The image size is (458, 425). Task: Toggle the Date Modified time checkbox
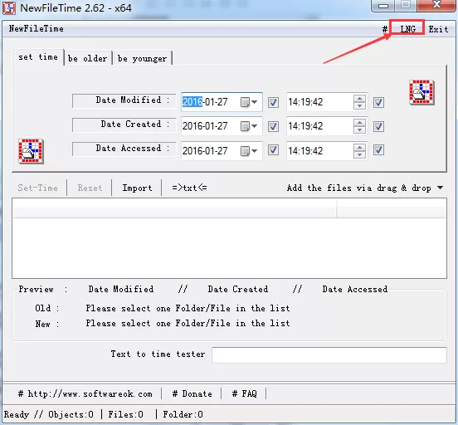pyautogui.click(x=379, y=102)
